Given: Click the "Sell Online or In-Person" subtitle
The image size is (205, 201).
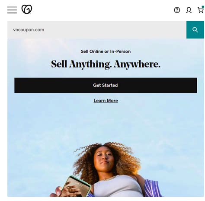Looking at the screenshot, I should pyautogui.click(x=106, y=51).
